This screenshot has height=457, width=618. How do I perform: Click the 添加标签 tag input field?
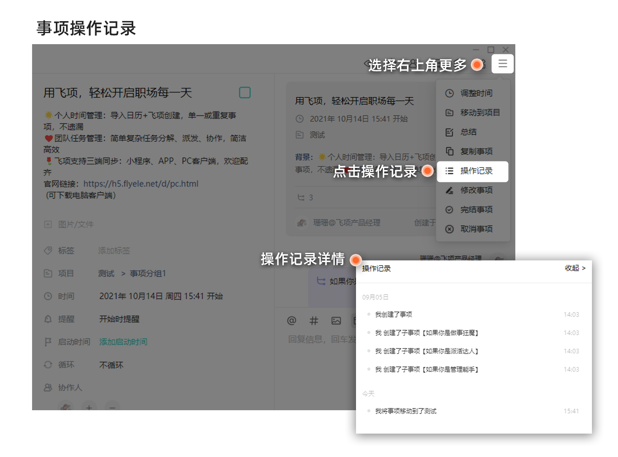click(x=114, y=251)
